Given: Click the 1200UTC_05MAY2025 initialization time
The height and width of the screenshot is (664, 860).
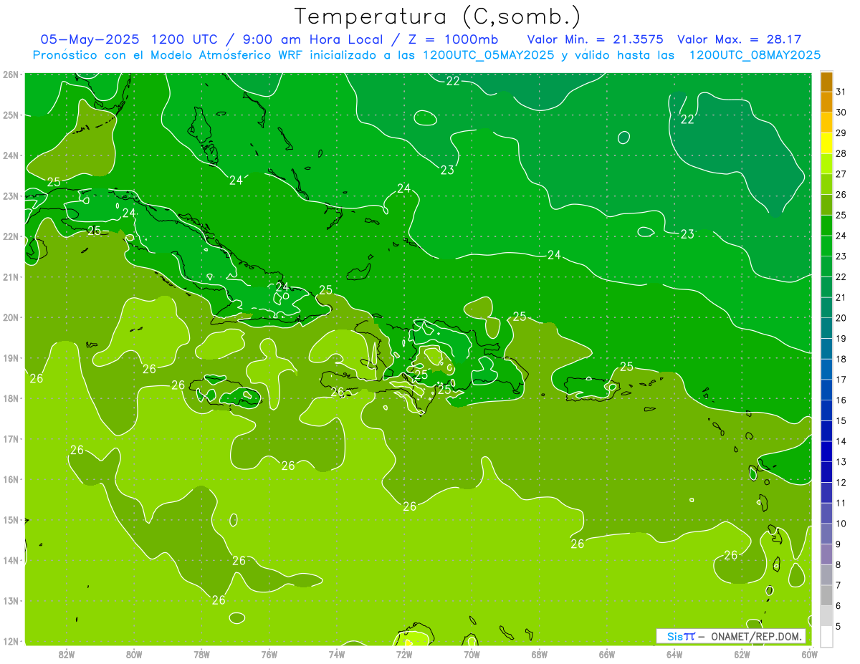Looking at the screenshot, I should (488, 54).
